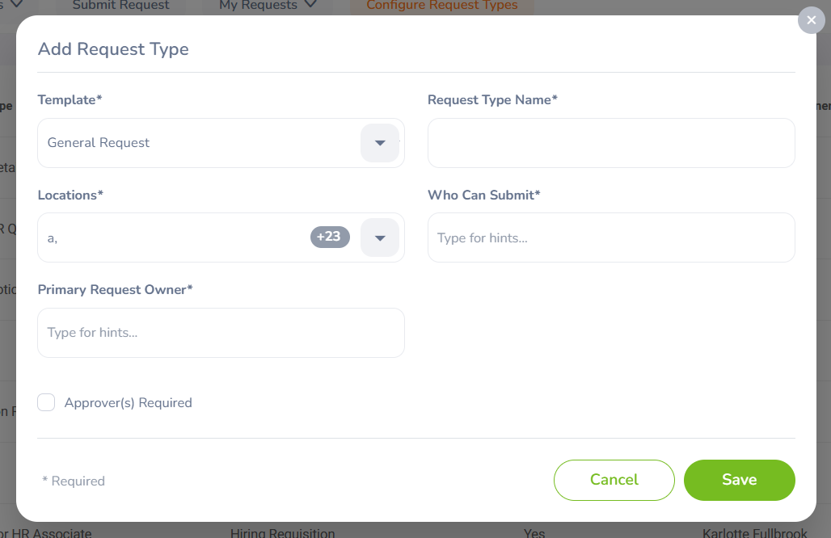
Task: Close the Add Request Type dialog
Action: (811, 20)
